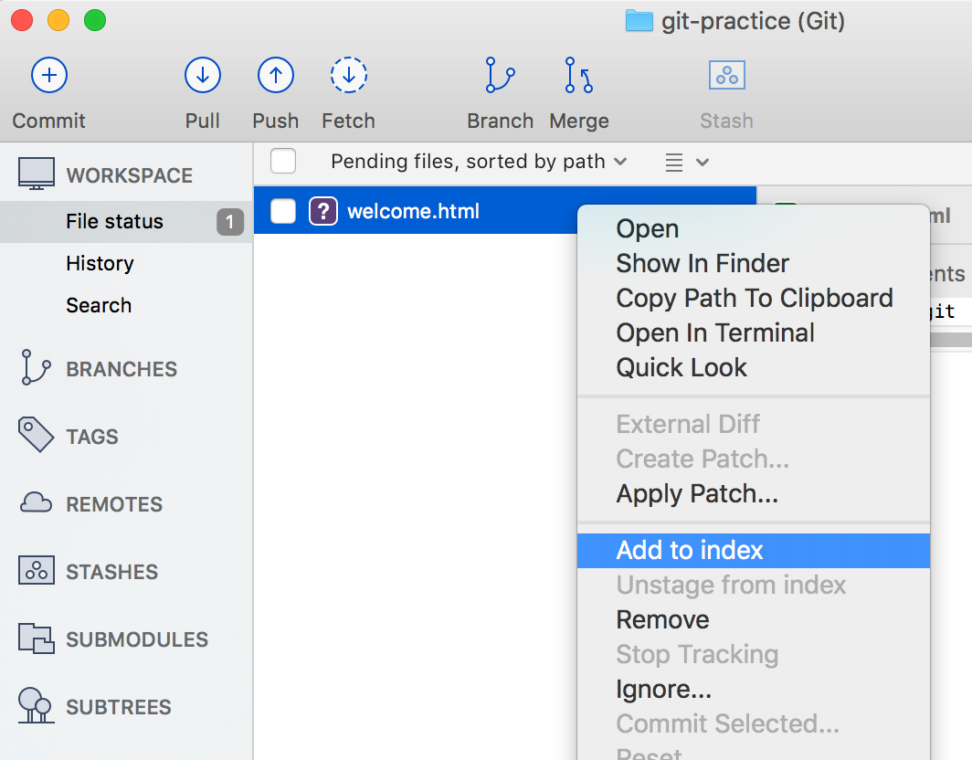Push changes using the Push icon

(275, 76)
